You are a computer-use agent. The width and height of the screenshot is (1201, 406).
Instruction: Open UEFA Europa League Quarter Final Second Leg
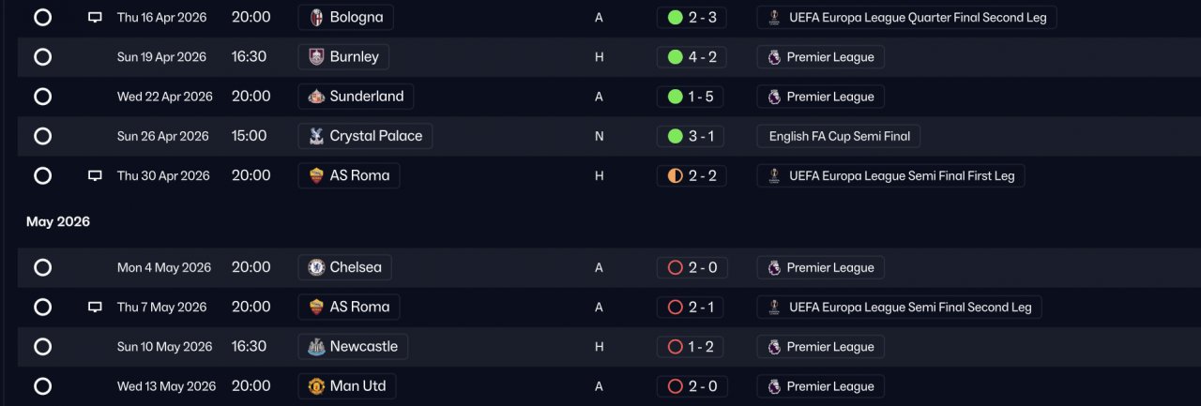pos(906,17)
